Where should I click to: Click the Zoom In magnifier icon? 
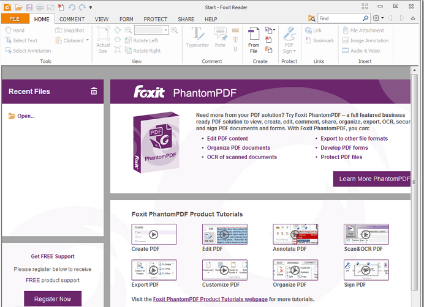tap(175, 30)
